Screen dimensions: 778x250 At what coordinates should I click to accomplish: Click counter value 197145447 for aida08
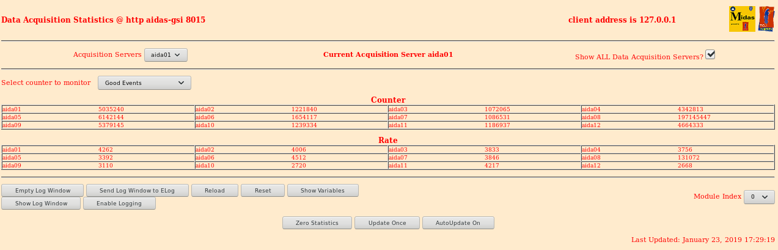pyautogui.click(x=694, y=117)
